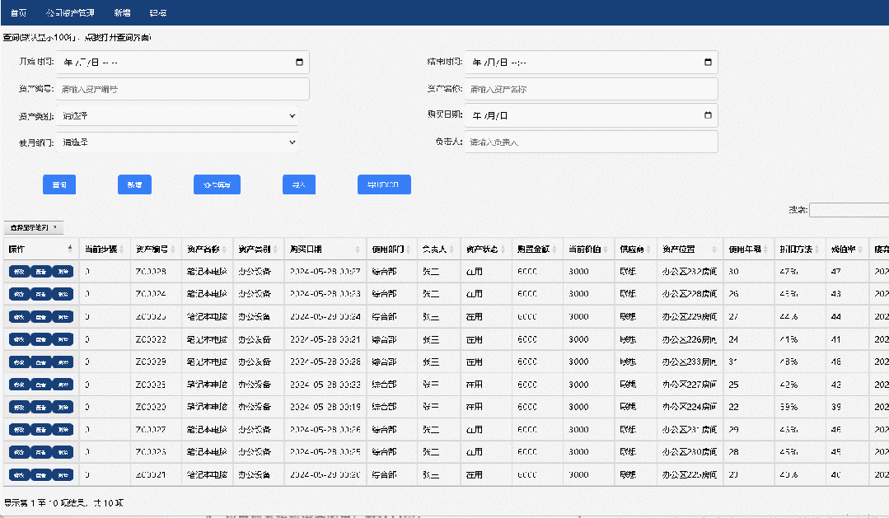This screenshot has height=518, width=889.
Task: Open the 购买日期 calendar picker icon
Action: pyautogui.click(x=708, y=115)
